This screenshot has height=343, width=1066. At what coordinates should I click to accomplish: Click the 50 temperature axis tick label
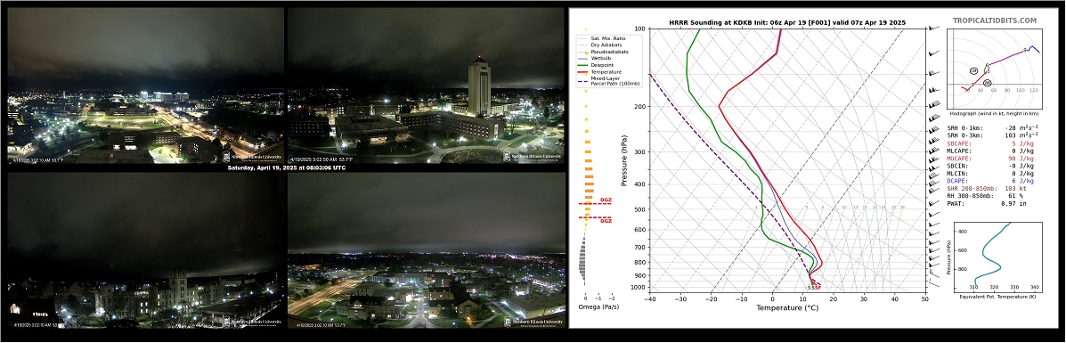pyautogui.click(x=924, y=298)
